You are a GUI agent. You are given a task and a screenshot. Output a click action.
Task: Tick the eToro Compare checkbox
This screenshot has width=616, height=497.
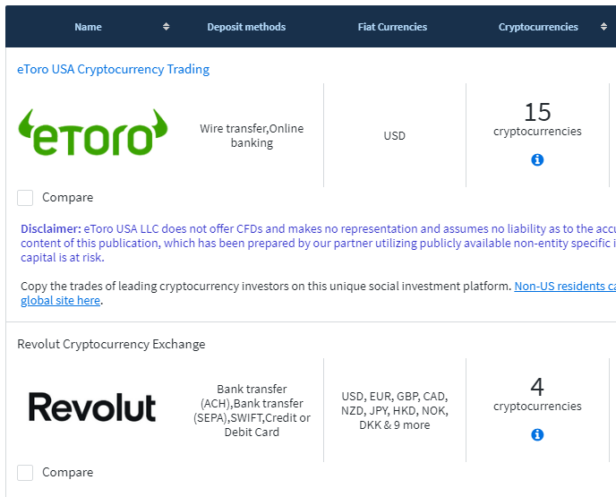click(25, 198)
